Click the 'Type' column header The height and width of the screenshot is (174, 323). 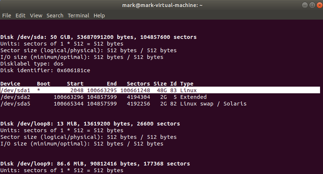coord(187,84)
